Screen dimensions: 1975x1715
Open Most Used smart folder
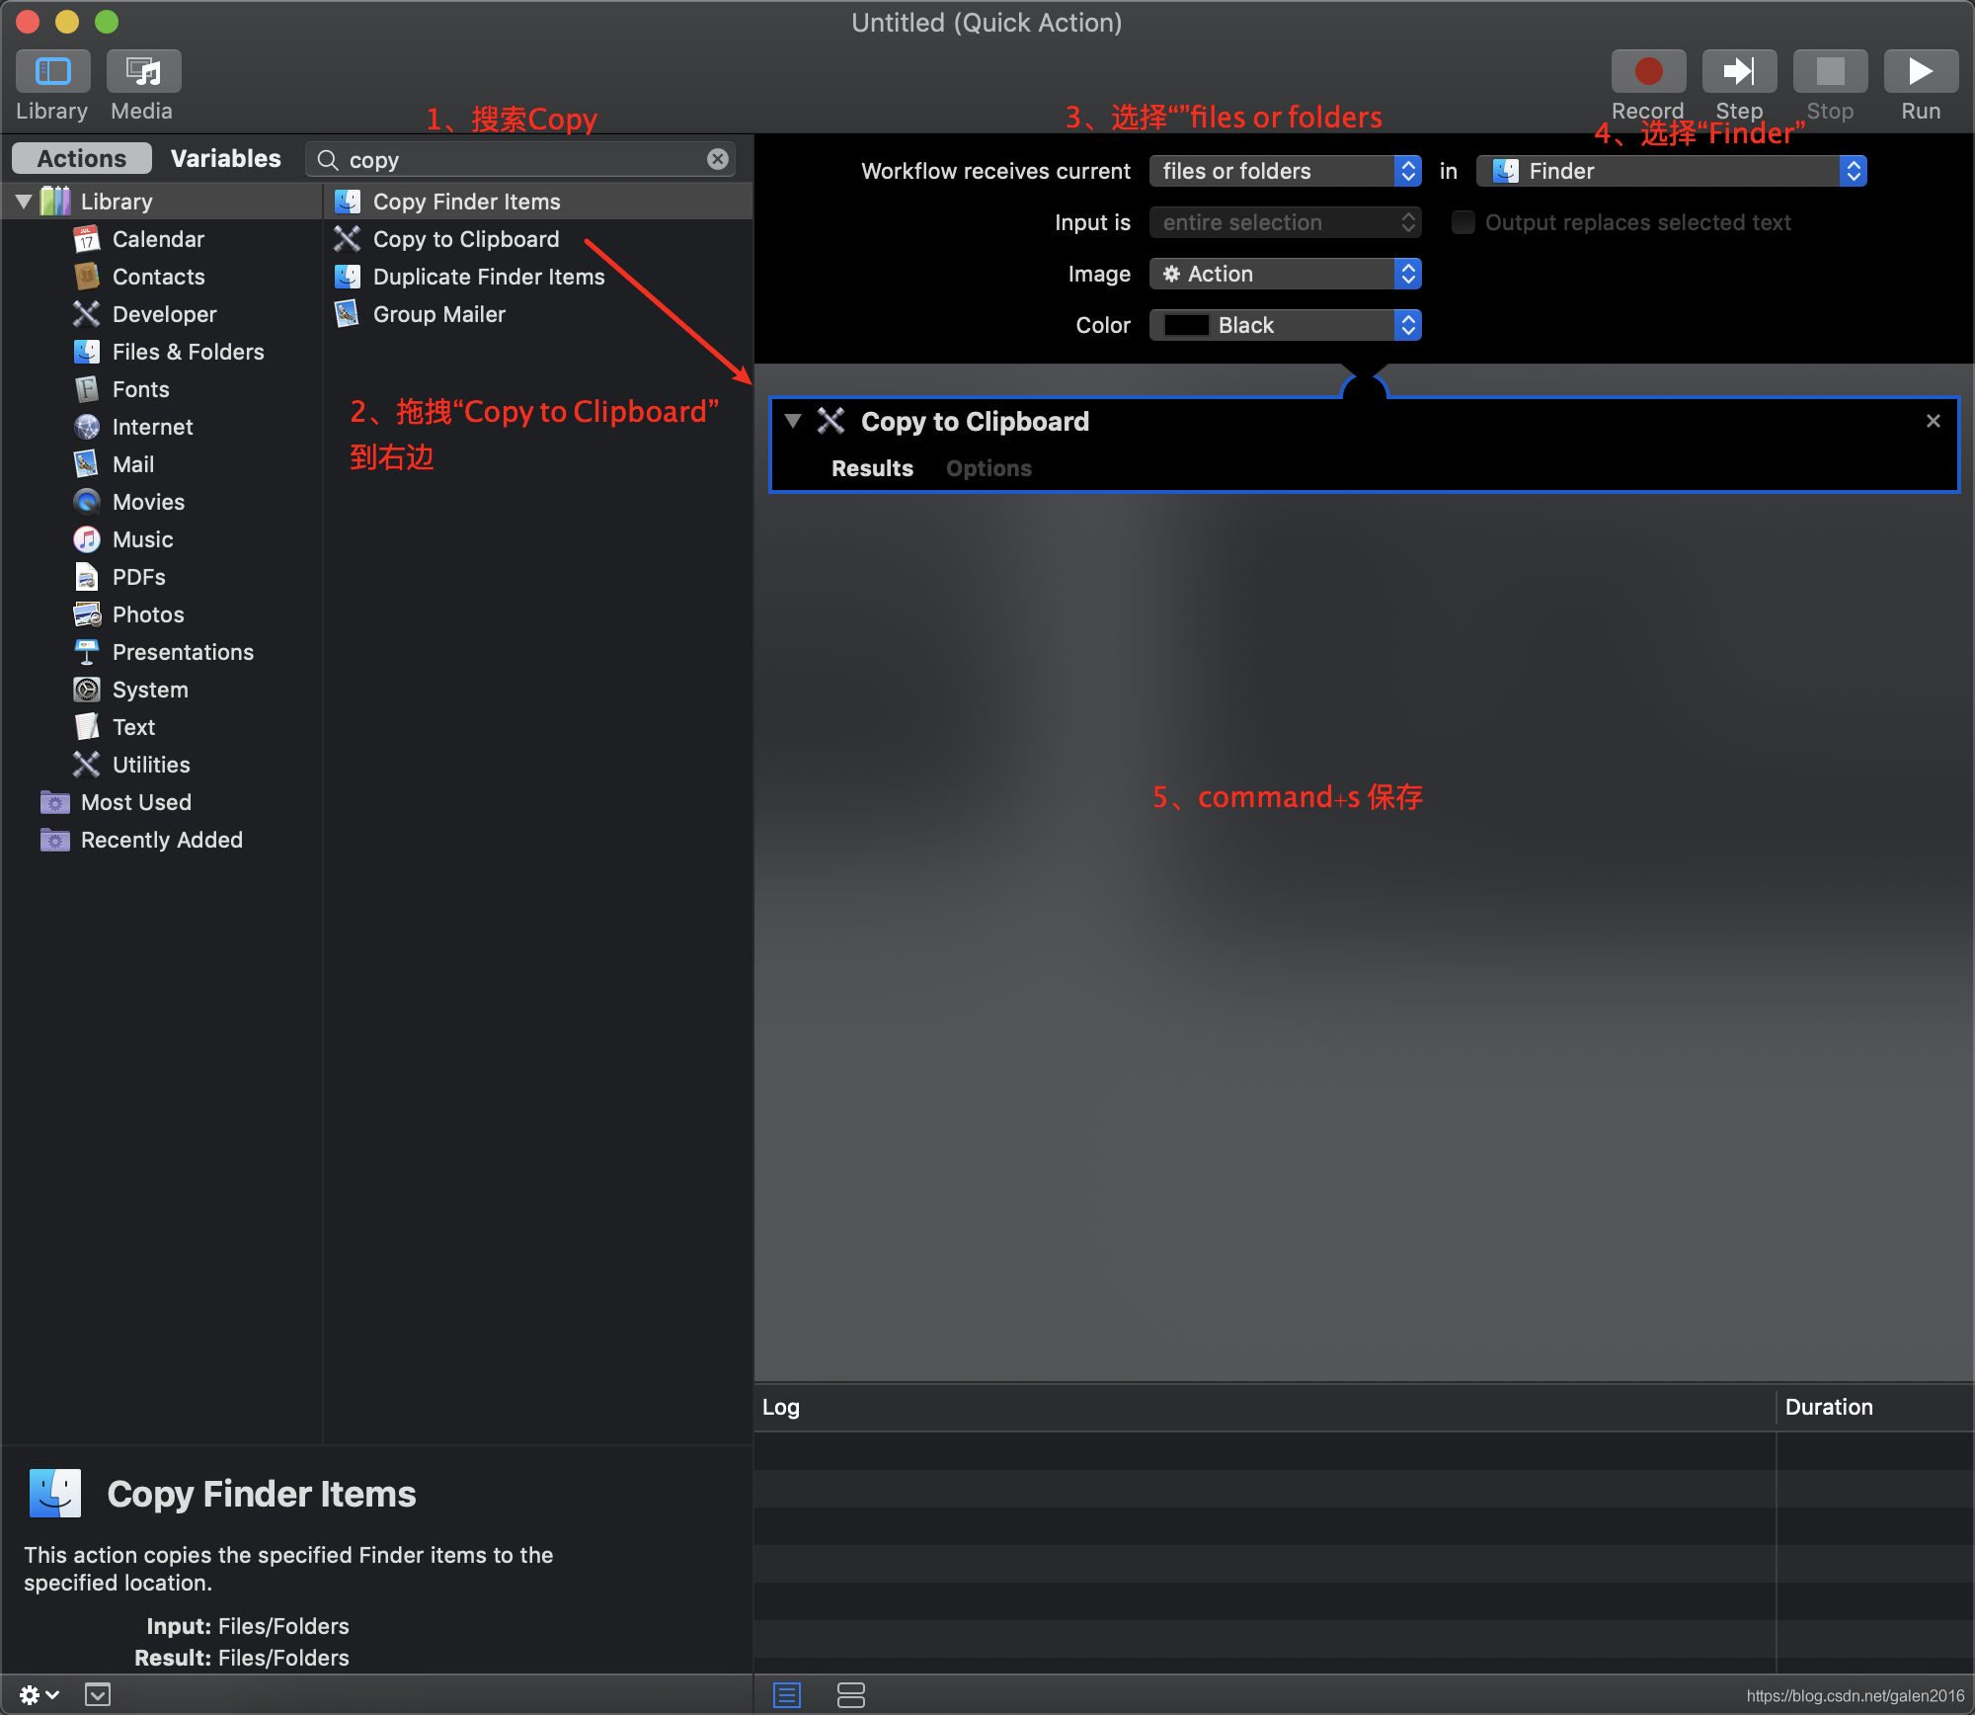pyautogui.click(x=136, y=802)
